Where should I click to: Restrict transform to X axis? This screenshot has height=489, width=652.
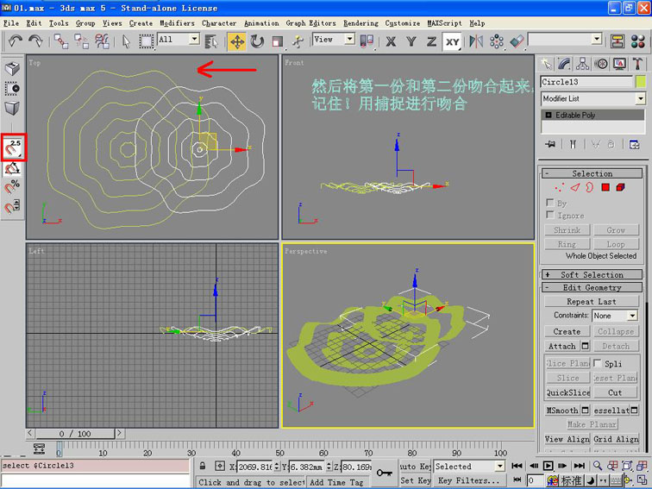391,41
